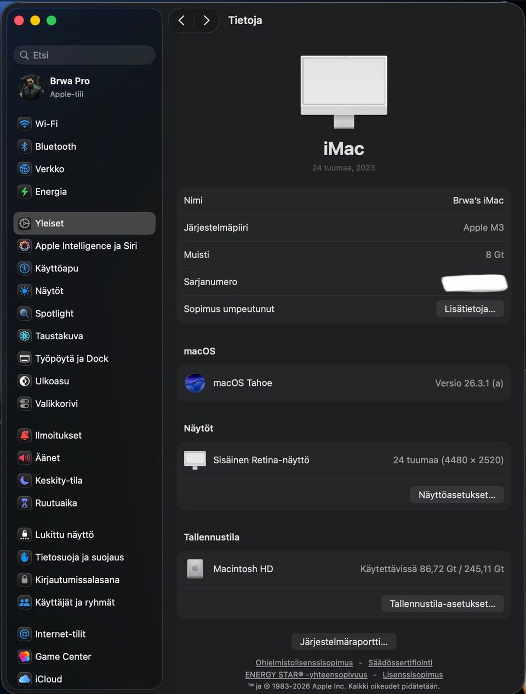
Task: Click the 8 Gt memory value
Action: pos(494,254)
